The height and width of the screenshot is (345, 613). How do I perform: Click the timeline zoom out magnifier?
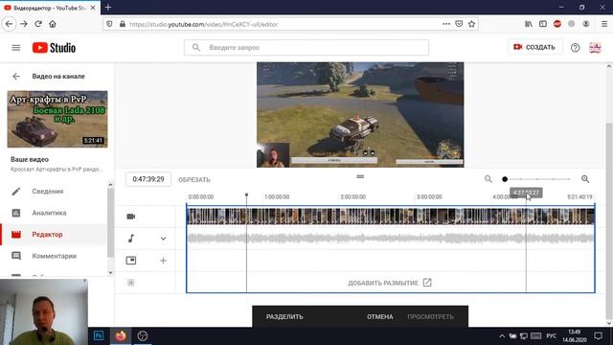tap(488, 179)
